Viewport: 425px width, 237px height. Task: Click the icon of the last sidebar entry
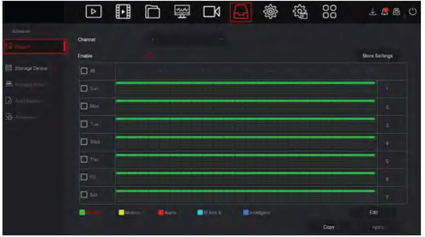(9, 117)
